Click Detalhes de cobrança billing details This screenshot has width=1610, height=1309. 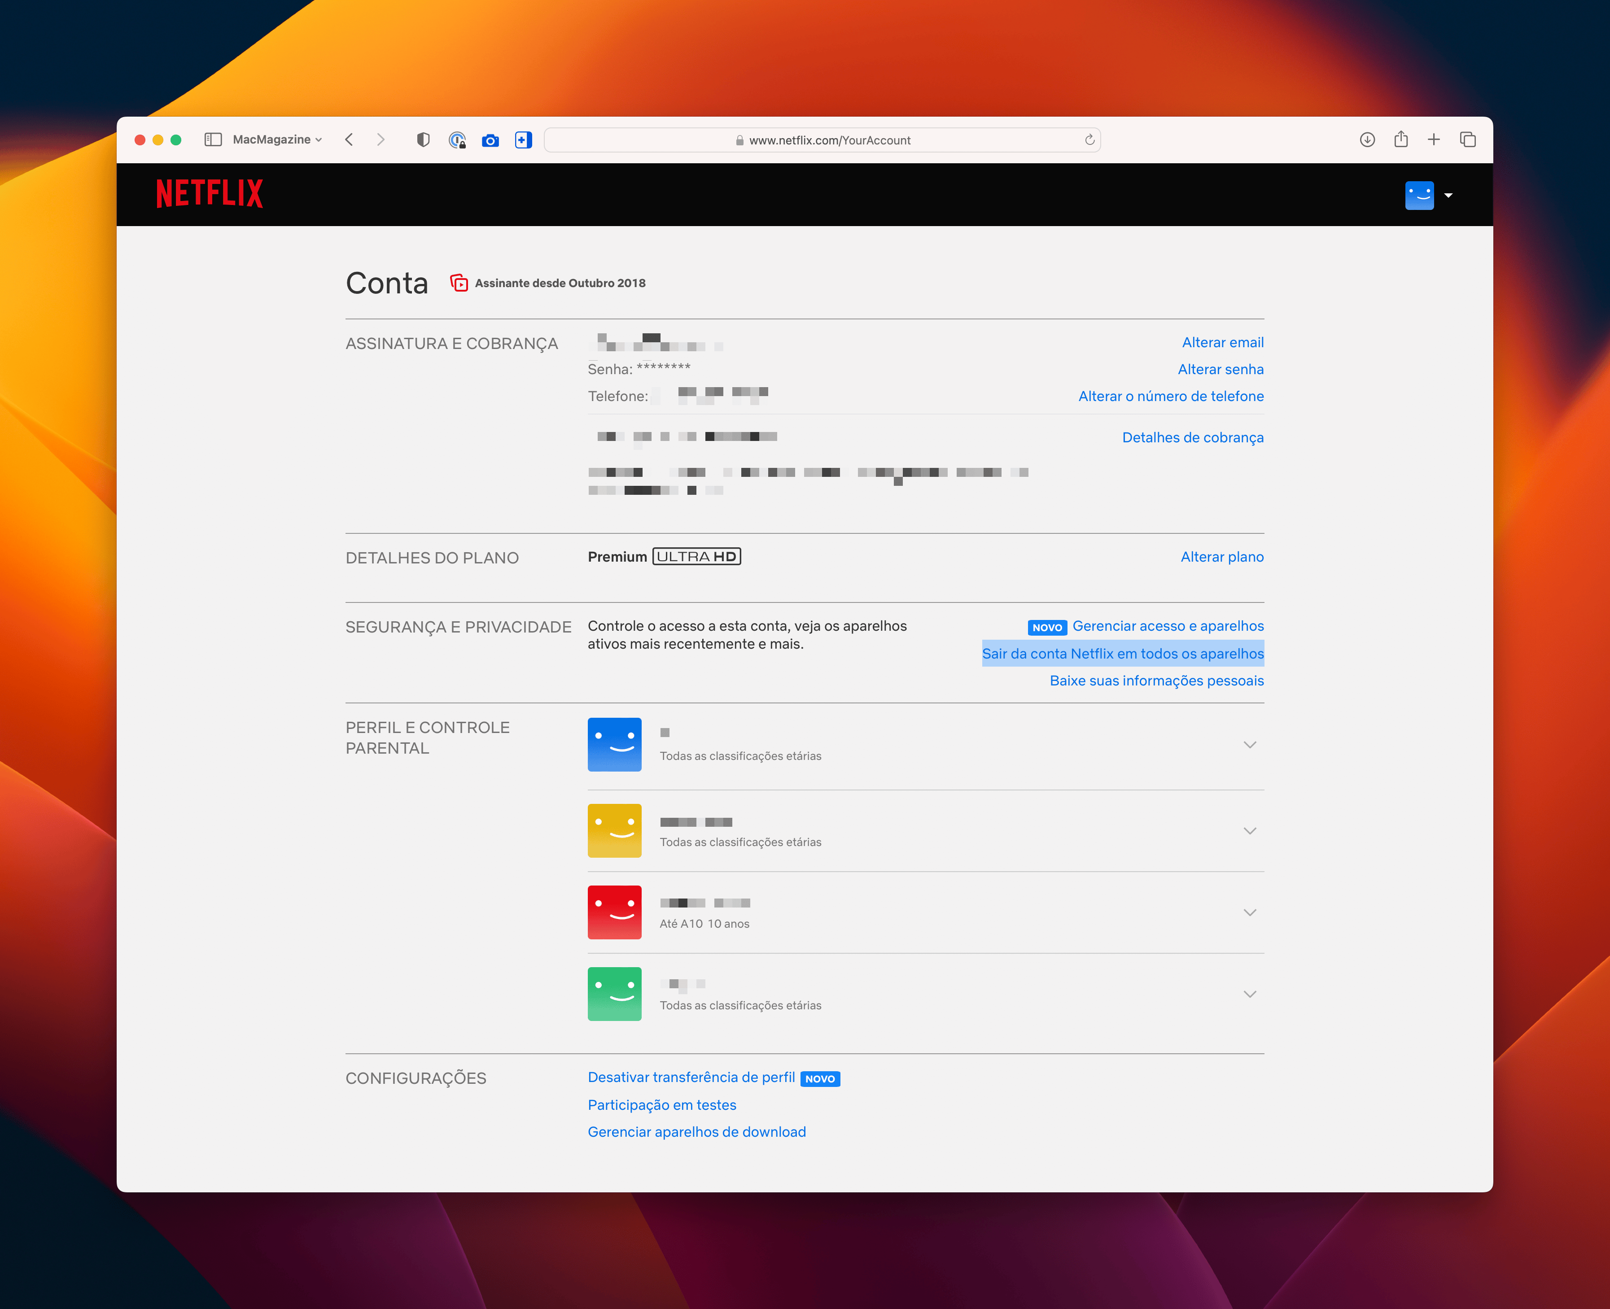[x=1193, y=437]
